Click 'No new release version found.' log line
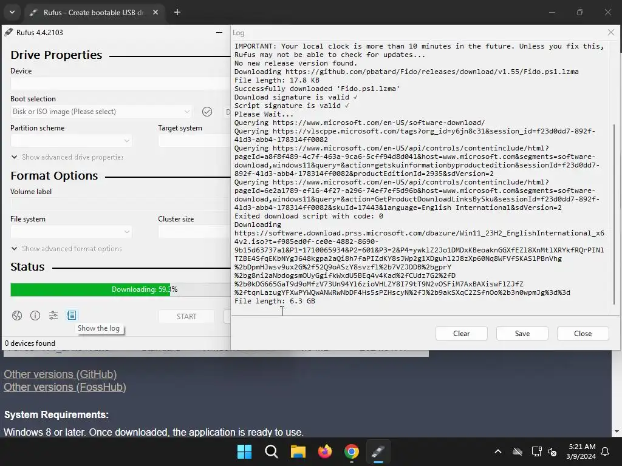 pyautogui.click(x=296, y=63)
